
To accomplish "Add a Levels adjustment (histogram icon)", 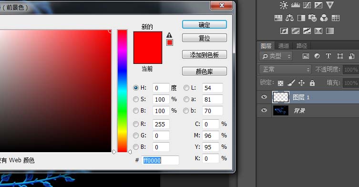I will pos(295,5).
